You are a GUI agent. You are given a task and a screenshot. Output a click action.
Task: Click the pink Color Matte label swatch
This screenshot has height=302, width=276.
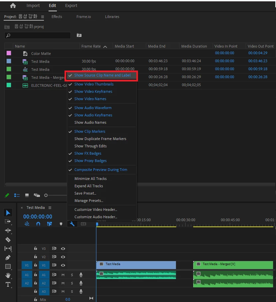[9, 53]
